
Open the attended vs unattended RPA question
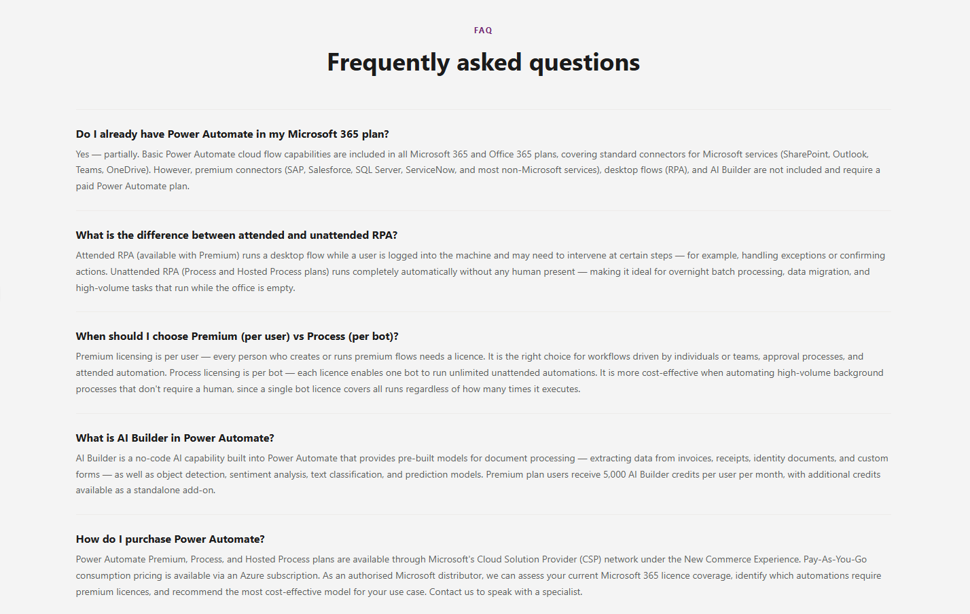pyautogui.click(x=236, y=235)
